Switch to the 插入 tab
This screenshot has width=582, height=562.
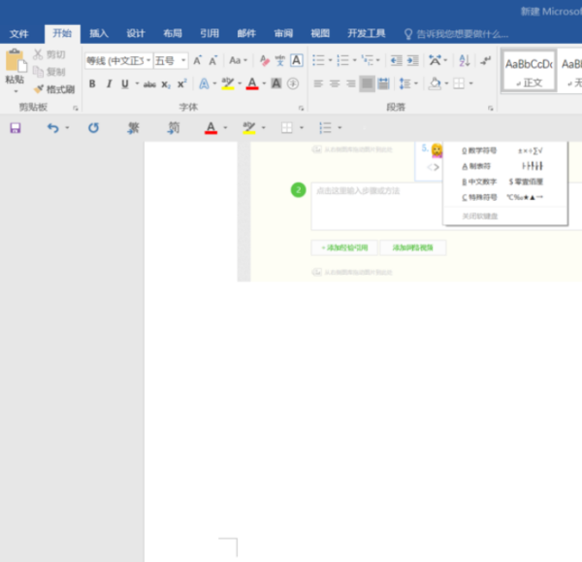coord(99,34)
